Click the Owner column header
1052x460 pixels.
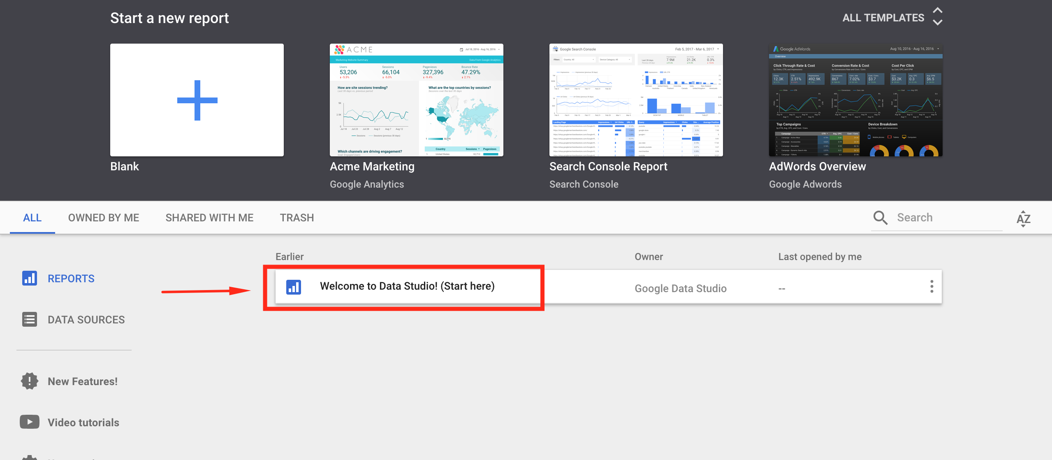click(649, 257)
